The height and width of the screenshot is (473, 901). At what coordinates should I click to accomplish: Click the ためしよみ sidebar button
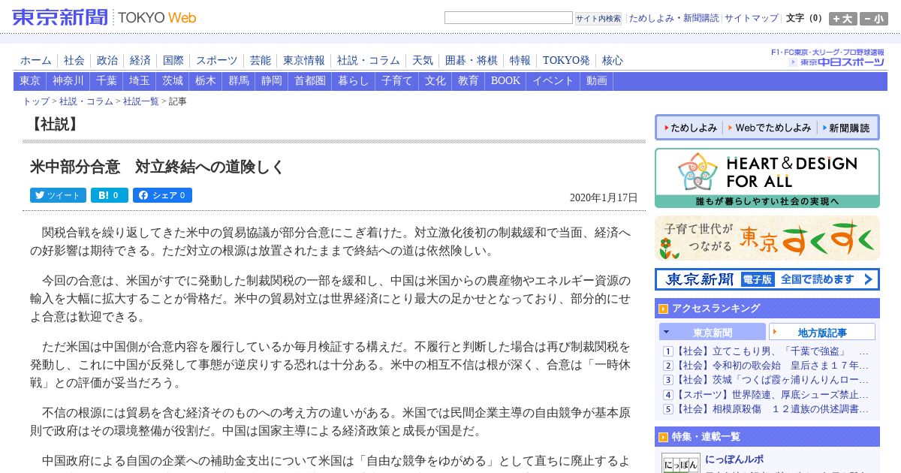pyautogui.click(x=689, y=128)
